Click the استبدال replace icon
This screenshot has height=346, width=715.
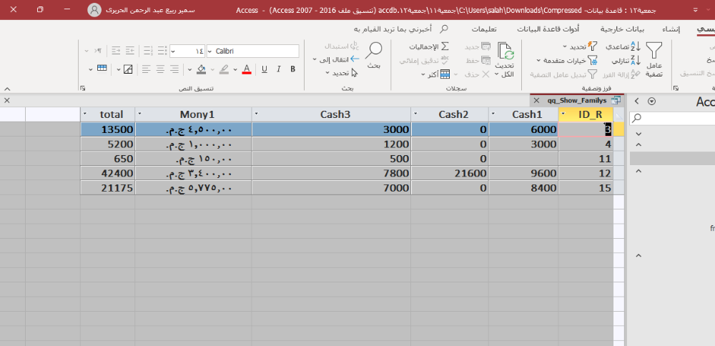pos(355,46)
